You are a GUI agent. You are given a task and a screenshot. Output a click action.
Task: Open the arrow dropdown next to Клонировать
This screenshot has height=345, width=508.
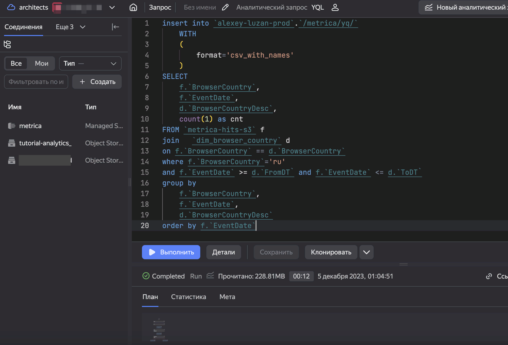(366, 252)
